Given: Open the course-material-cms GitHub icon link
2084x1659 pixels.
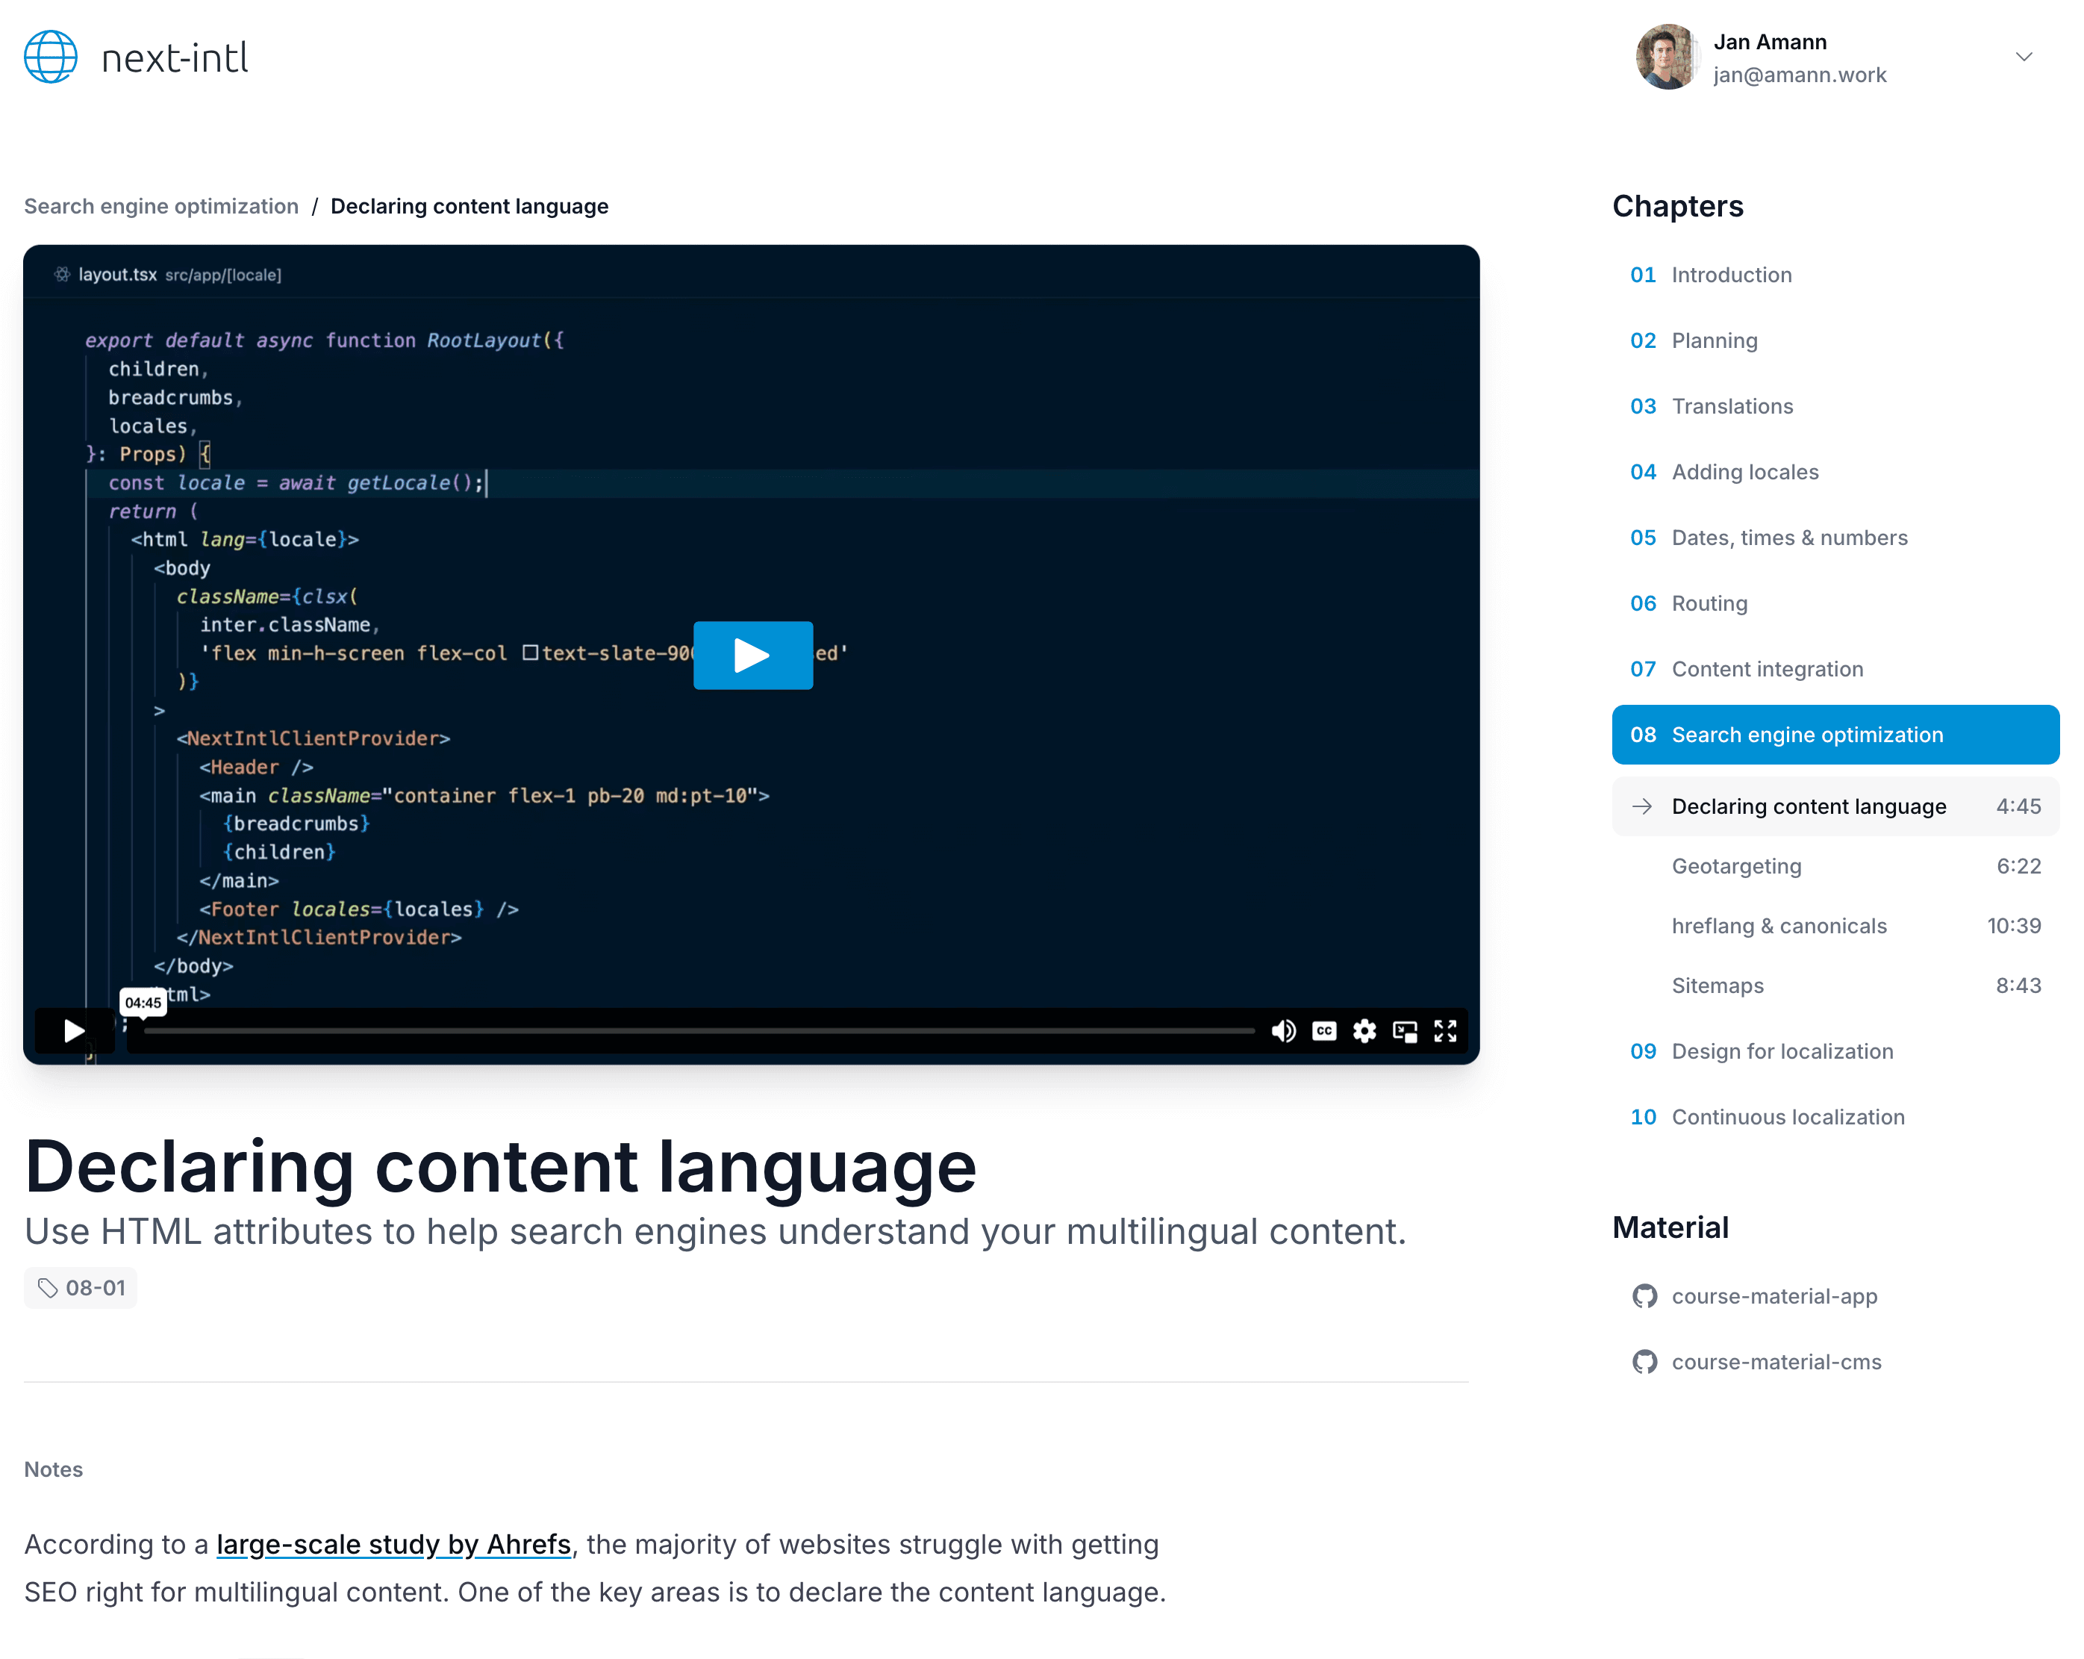Looking at the screenshot, I should [x=1644, y=1362].
